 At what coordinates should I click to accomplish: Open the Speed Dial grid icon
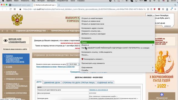(x=15, y=9)
